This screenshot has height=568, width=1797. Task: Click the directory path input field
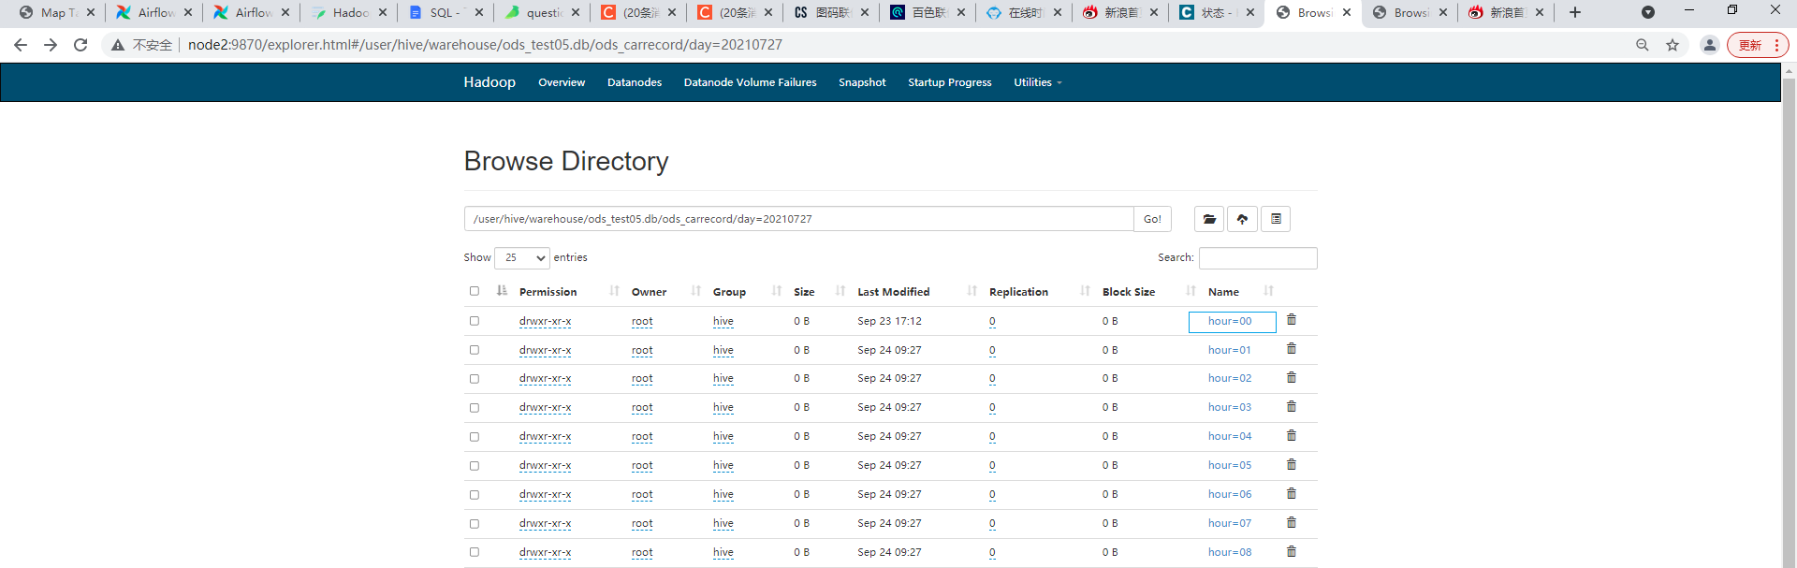coord(799,219)
